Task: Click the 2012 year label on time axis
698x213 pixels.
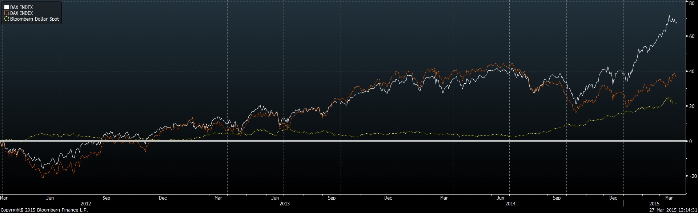Action: pyautogui.click(x=86, y=204)
